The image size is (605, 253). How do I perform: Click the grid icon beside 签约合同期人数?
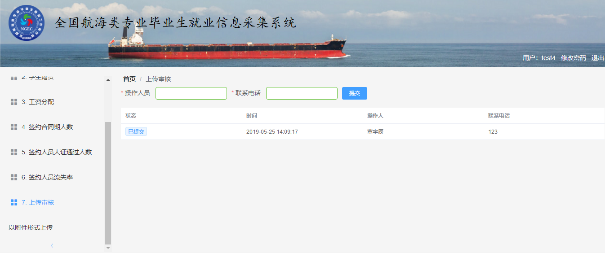click(x=14, y=127)
